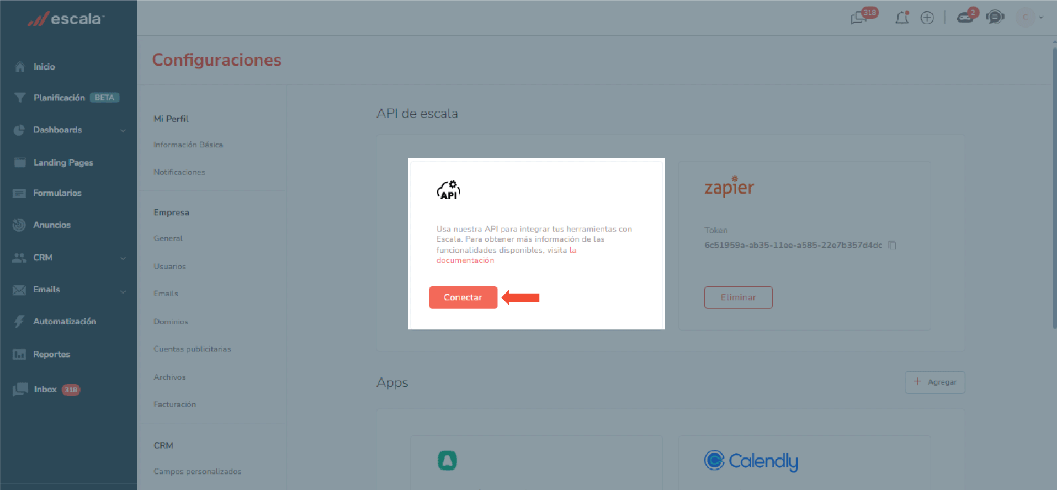Expand the Dashboards submenu chevron
The image size is (1057, 490).
(x=123, y=130)
